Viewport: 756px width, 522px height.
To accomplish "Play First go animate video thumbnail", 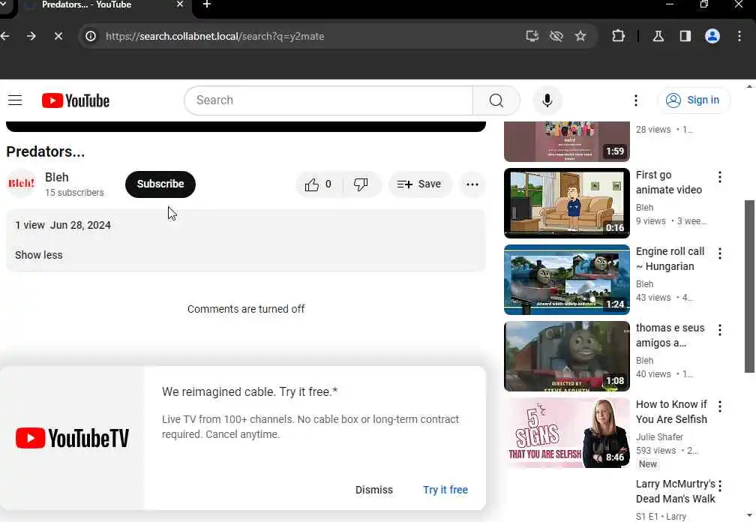I will click(x=567, y=203).
